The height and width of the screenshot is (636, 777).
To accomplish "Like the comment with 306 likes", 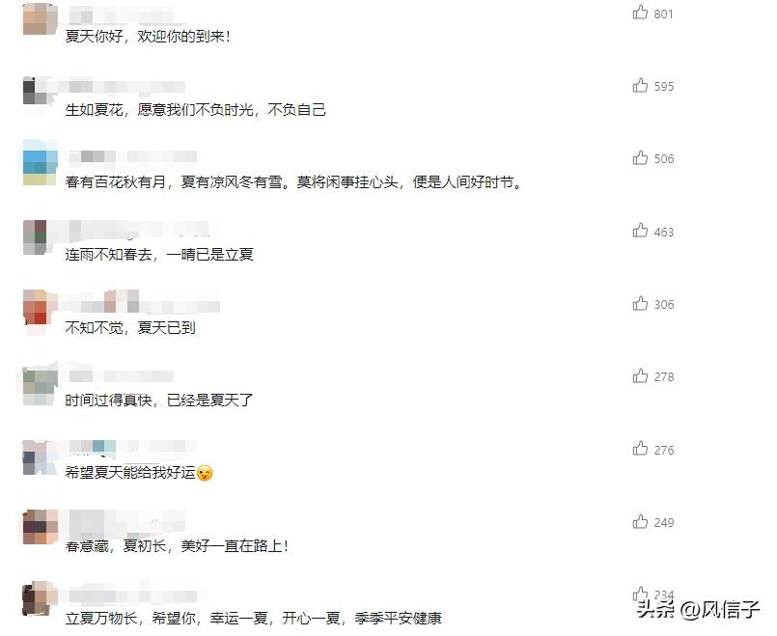I will pos(640,303).
